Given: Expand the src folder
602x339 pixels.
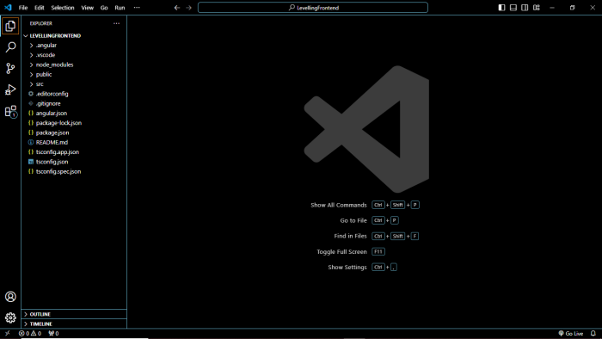Looking at the screenshot, I should pos(74,84).
